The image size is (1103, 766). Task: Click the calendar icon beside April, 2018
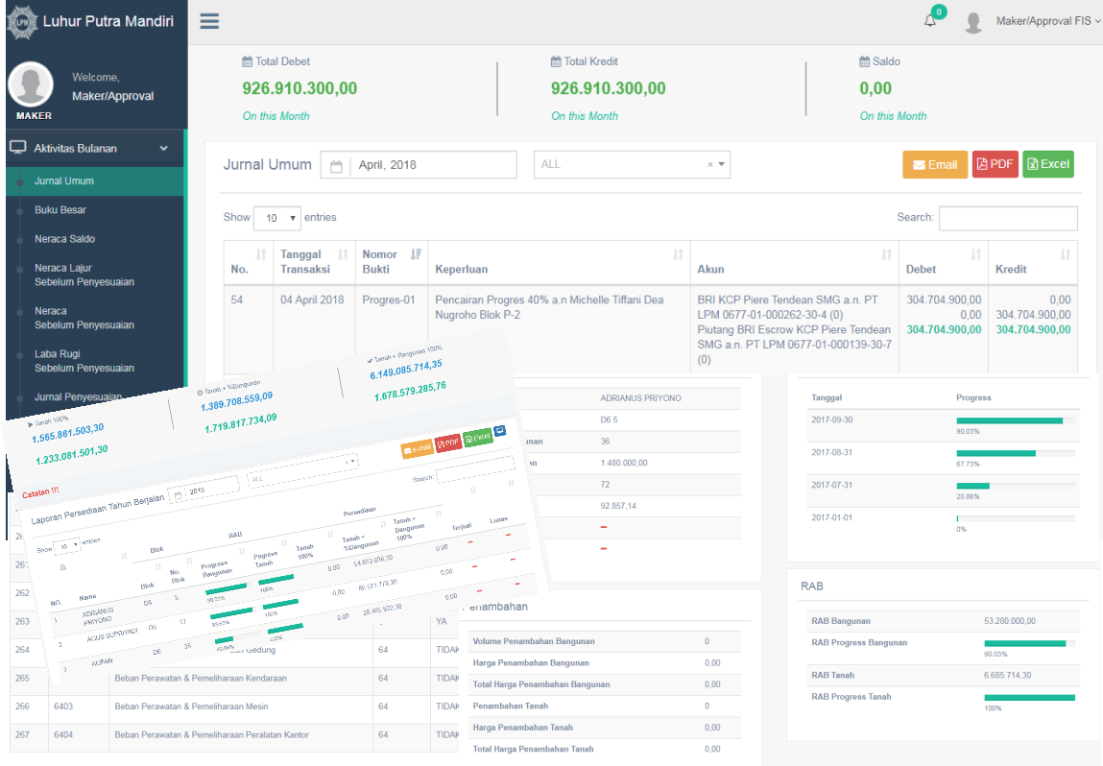coord(336,165)
